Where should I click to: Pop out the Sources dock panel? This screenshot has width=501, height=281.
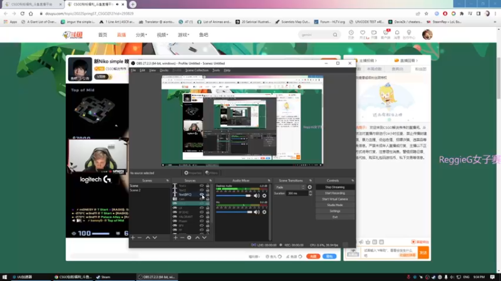pos(210,180)
